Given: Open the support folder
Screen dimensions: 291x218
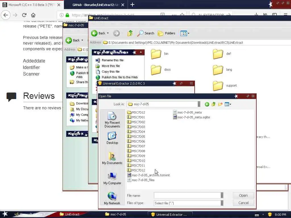Looking at the screenshot, I should point(225,86).
